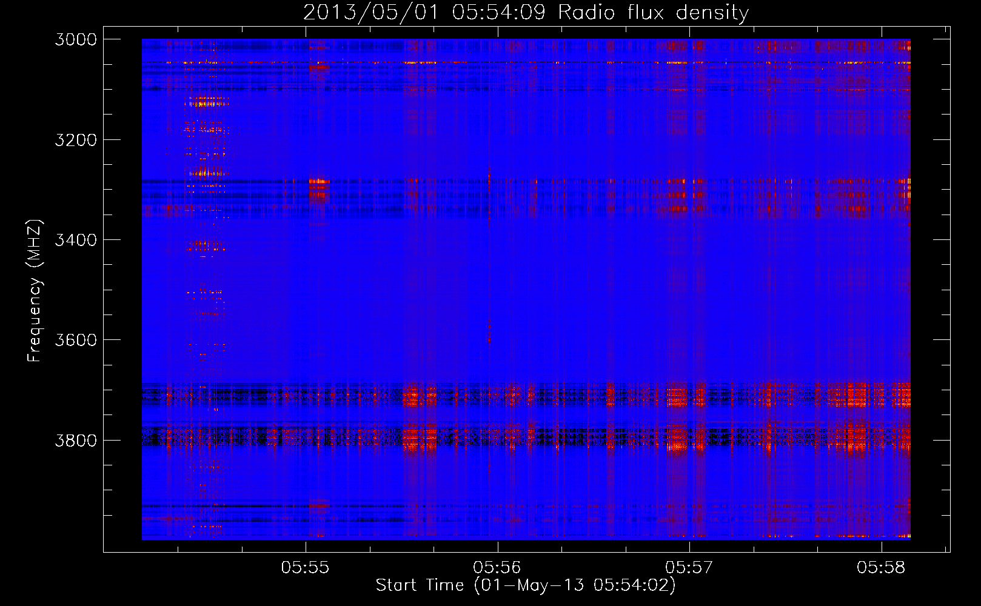This screenshot has height=606, width=981.
Task: Click the '3200' frequency axis label
Action: (x=76, y=140)
